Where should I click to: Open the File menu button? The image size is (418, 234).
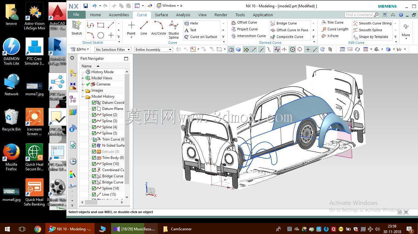(76, 15)
